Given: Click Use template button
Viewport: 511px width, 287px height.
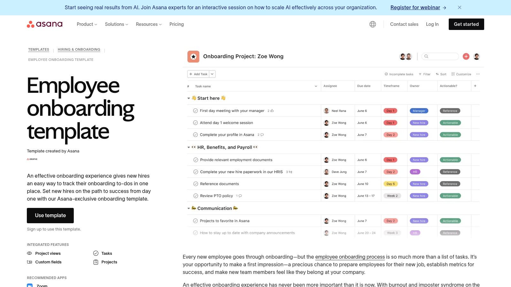Looking at the screenshot, I should coord(50,216).
